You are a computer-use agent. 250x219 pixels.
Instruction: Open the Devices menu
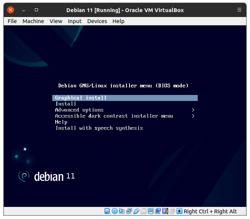pyautogui.click(x=97, y=21)
